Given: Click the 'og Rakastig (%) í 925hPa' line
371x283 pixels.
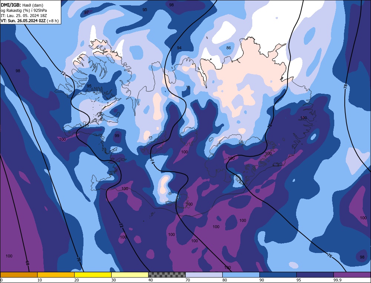Looking at the screenshot, I should (x=24, y=11).
